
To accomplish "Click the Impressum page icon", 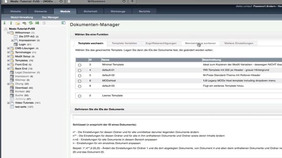I will (x=12, y=76).
